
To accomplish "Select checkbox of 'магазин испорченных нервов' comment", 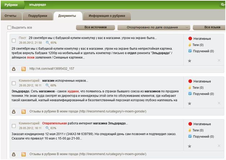I will [14, 83].
